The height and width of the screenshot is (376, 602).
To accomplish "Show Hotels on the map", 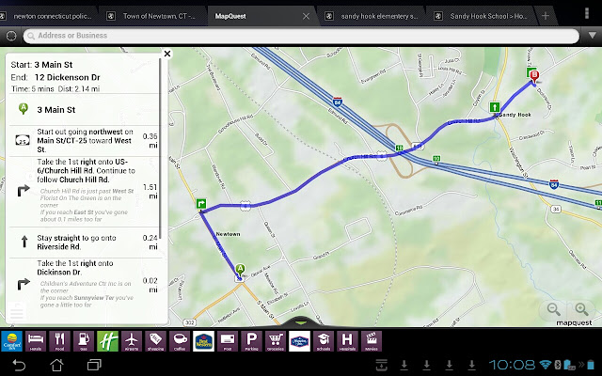I will click(36, 341).
